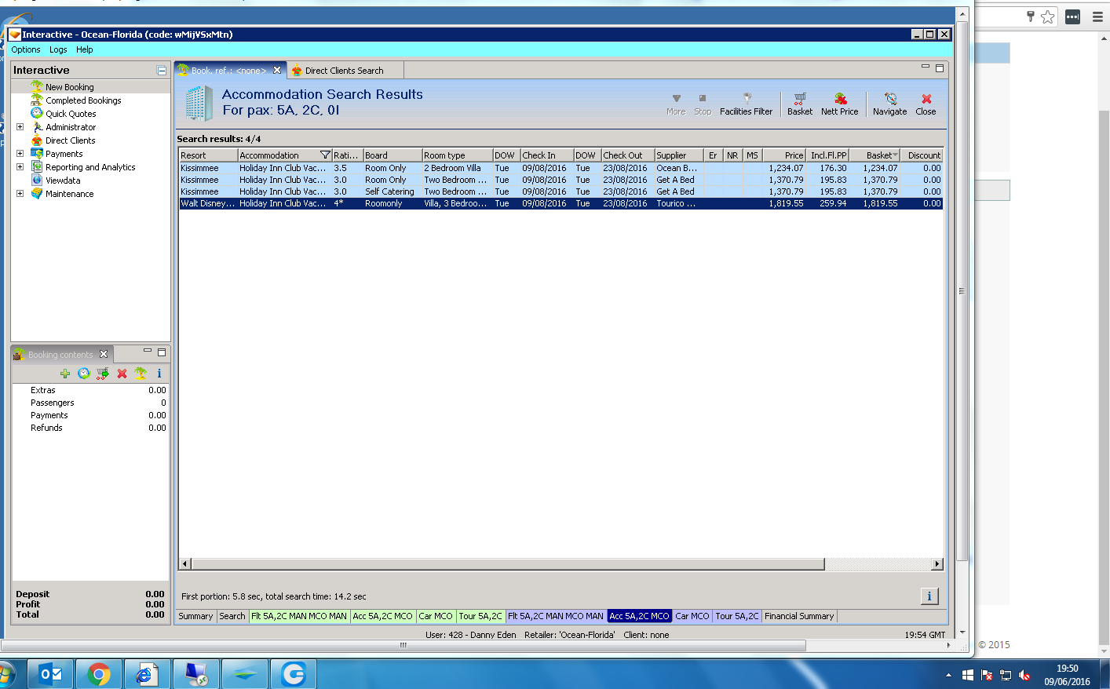Open the Accommodation column filter
Screen dimensions: 1110x689
coord(325,155)
